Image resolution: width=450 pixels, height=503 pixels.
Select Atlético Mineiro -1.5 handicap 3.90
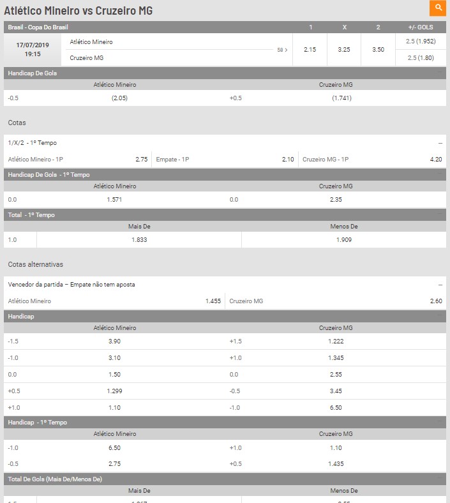114,342
